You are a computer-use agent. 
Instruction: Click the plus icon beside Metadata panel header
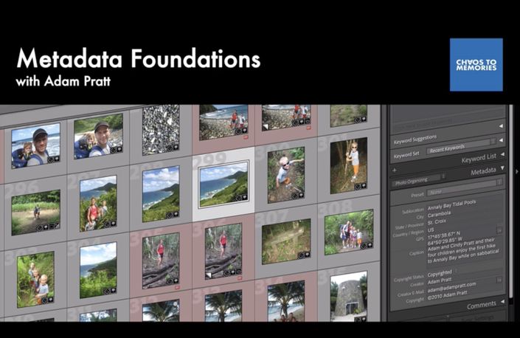(395, 170)
